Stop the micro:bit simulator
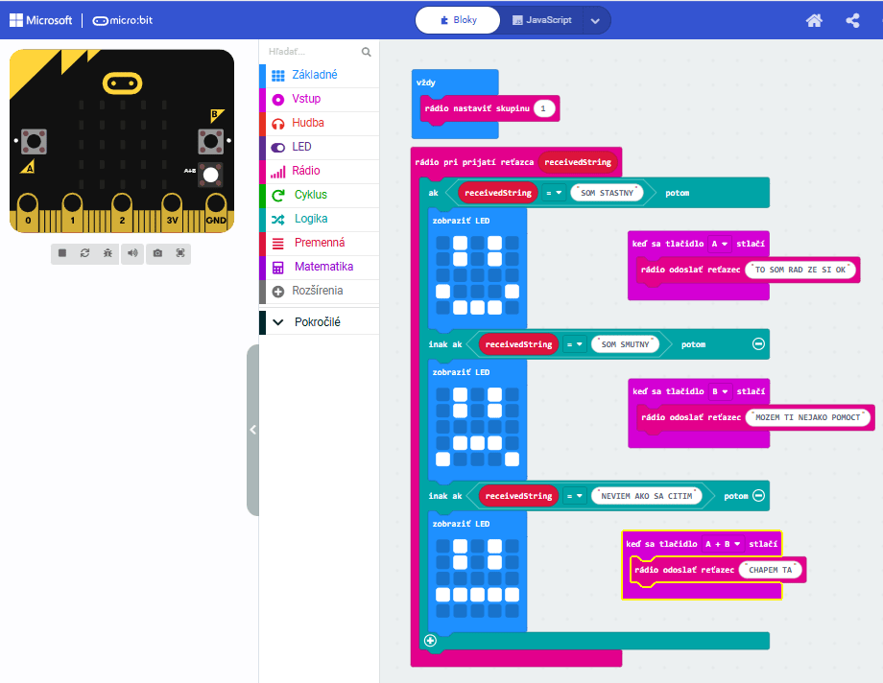Image resolution: width=883 pixels, height=683 pixels. 62,253
